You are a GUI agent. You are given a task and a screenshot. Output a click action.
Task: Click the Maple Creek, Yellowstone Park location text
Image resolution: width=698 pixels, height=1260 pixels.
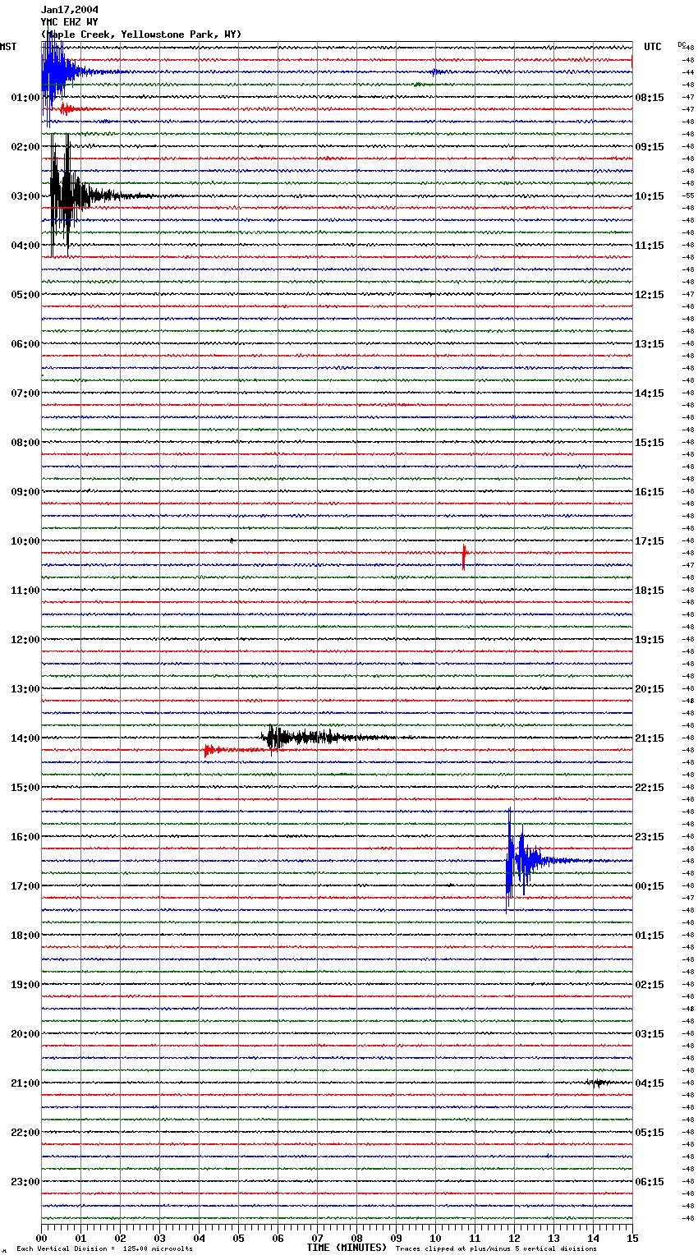point(141,34)
